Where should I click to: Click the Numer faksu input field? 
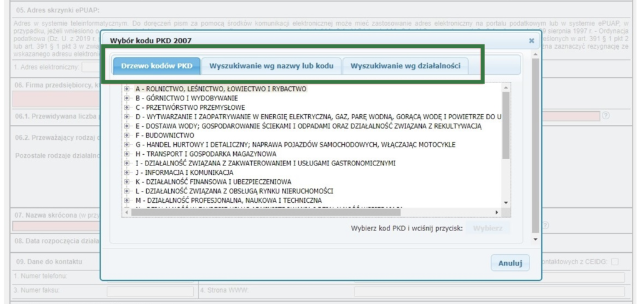150,292
